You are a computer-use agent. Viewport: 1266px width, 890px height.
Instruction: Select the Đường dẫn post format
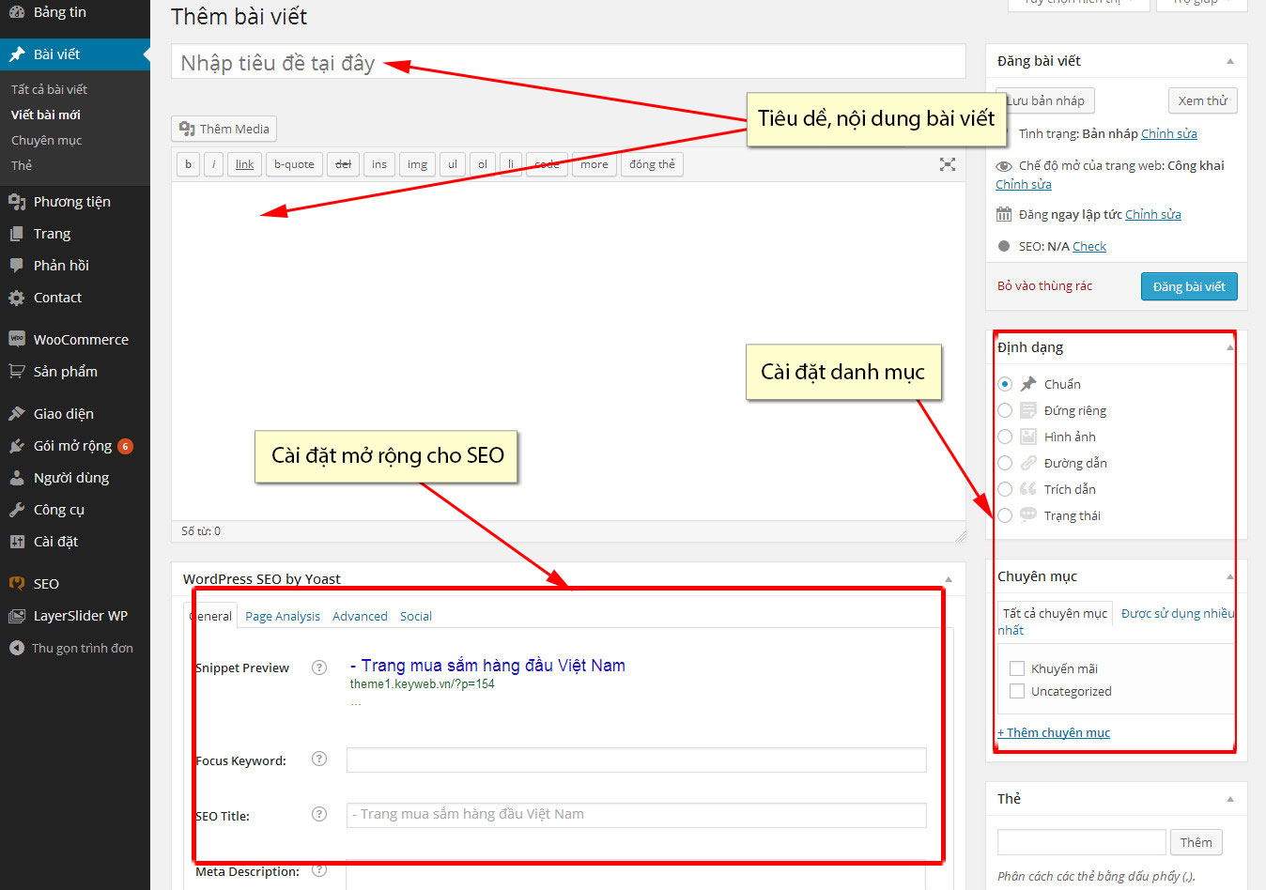(x=1005, y=463)
